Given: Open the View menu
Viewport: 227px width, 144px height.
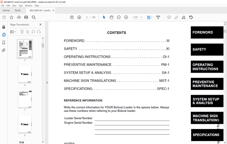Looking at the screenshot, I should click(x=14, y=5).
